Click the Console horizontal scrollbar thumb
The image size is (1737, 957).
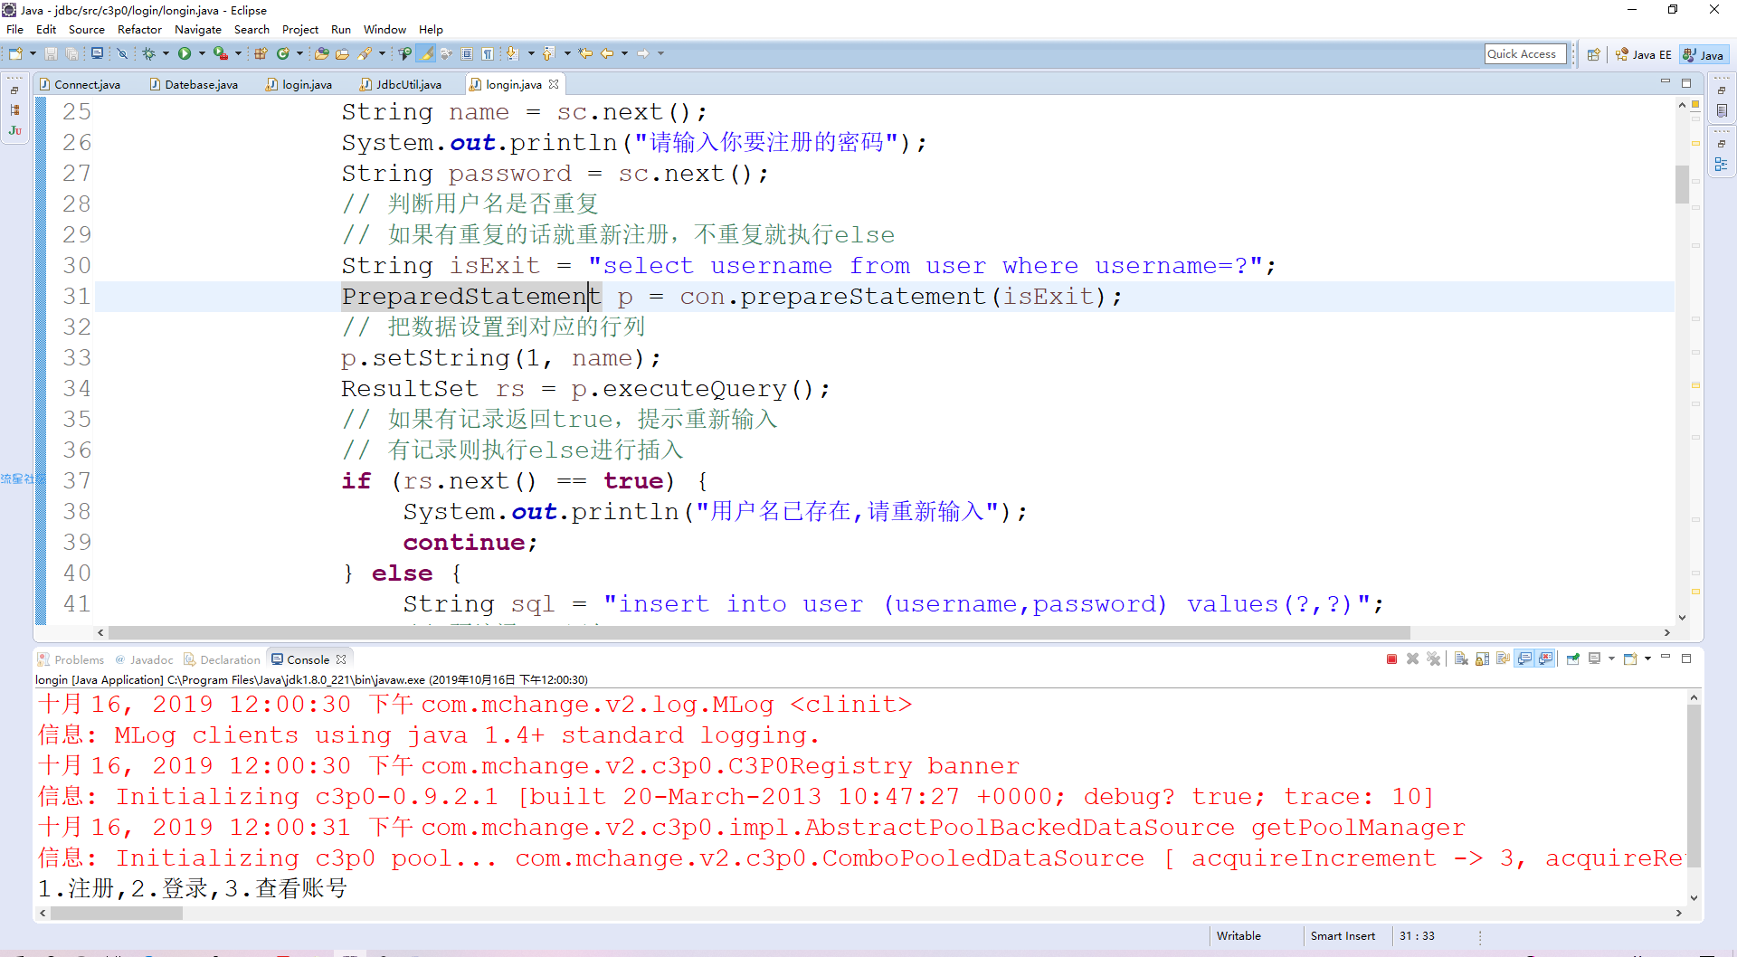(x=117, y=914)
